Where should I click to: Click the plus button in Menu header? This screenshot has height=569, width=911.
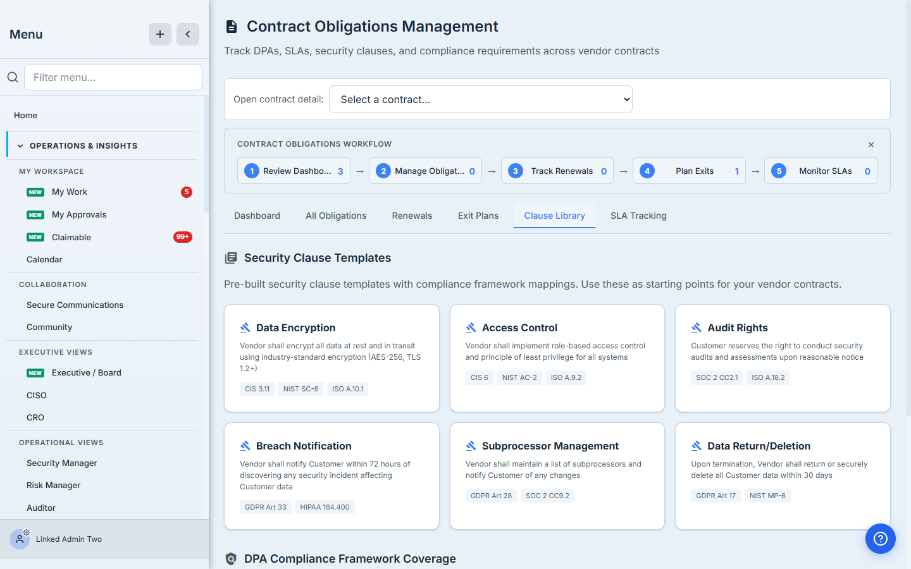coord(160,34)
